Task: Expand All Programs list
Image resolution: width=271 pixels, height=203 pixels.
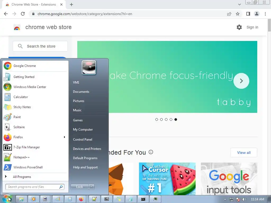Action: tap(35, 177)
